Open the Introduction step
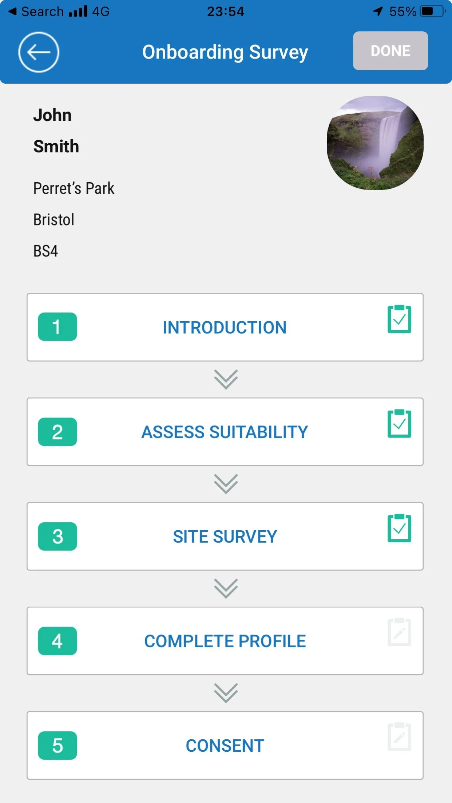This screenshot has height=803, width=452. (x=225, y=327)
